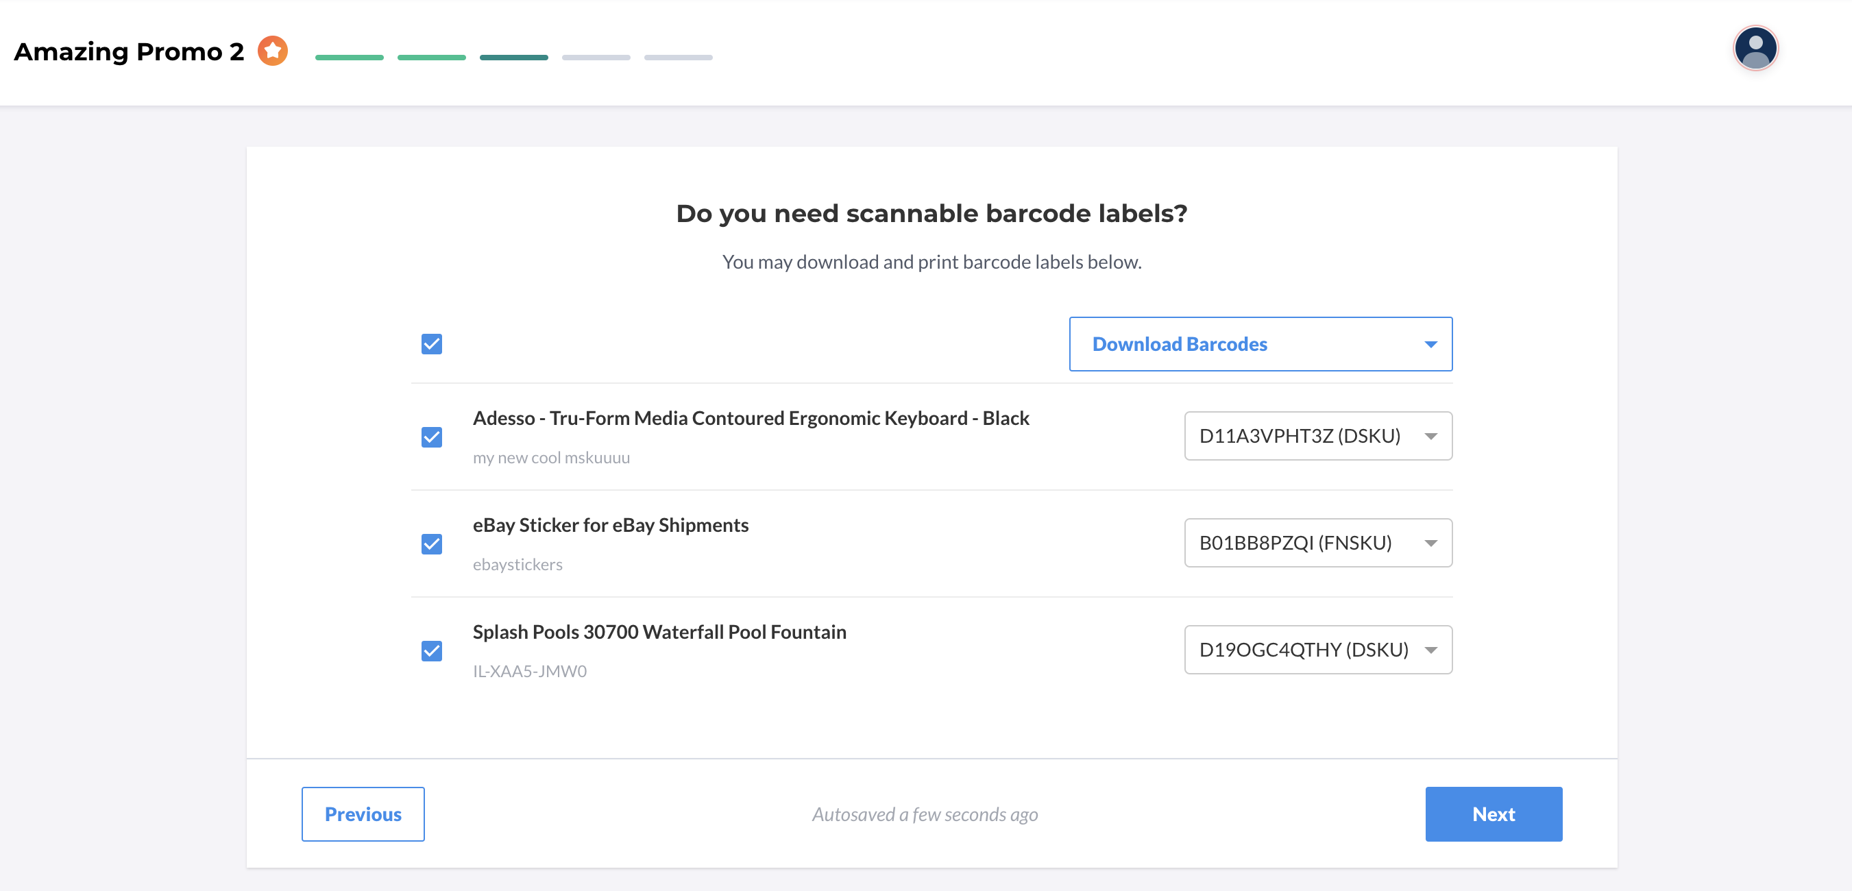Screen dimensions: 1852x891
Task: Click Splash Pools 30700 Waterfall product name
Action: coord(659,632)
